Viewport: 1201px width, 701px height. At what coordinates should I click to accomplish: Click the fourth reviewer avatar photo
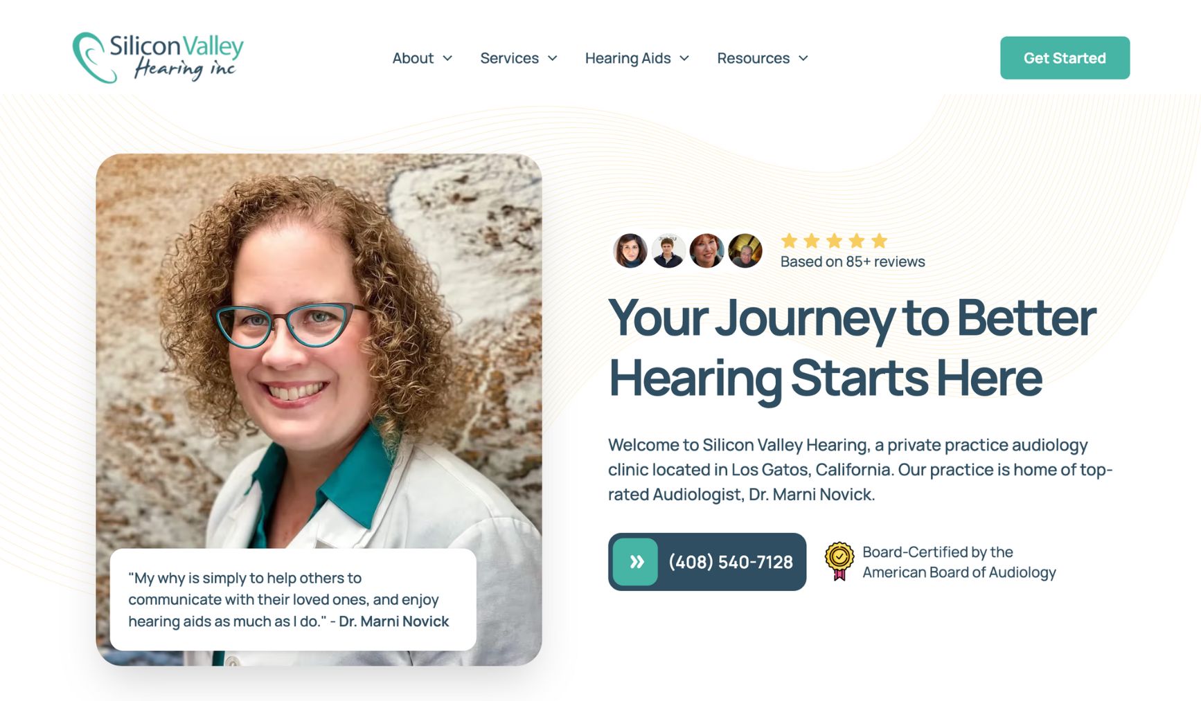coord(745,251)
